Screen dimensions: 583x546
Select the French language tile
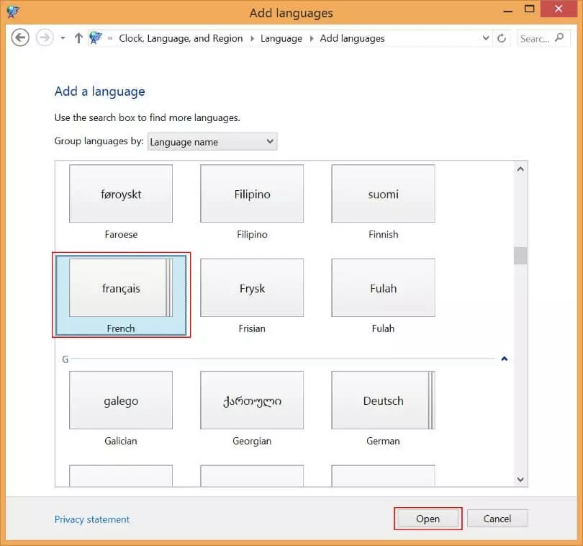pos(121,294)
